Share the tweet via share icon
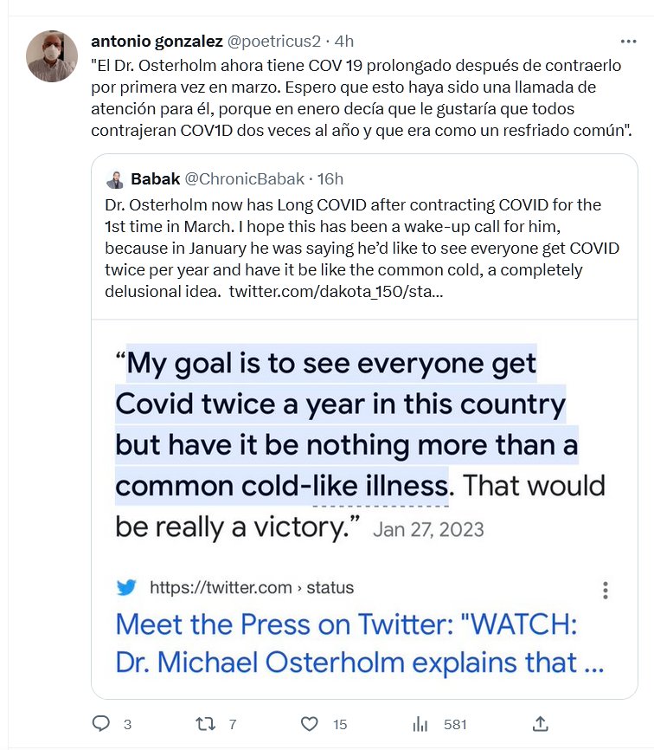 540,723
